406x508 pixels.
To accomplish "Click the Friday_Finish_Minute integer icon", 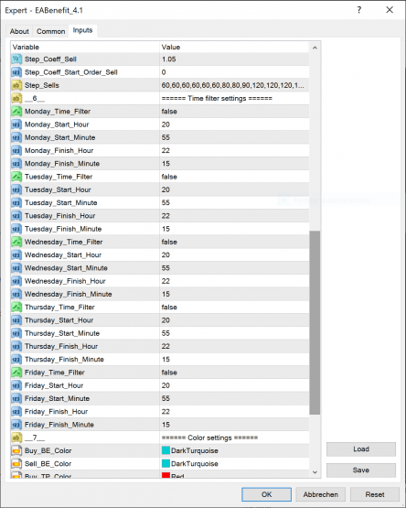I will (16, 425).
